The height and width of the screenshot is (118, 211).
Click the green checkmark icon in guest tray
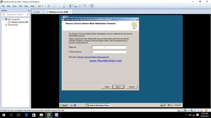(x=162, y=106)
